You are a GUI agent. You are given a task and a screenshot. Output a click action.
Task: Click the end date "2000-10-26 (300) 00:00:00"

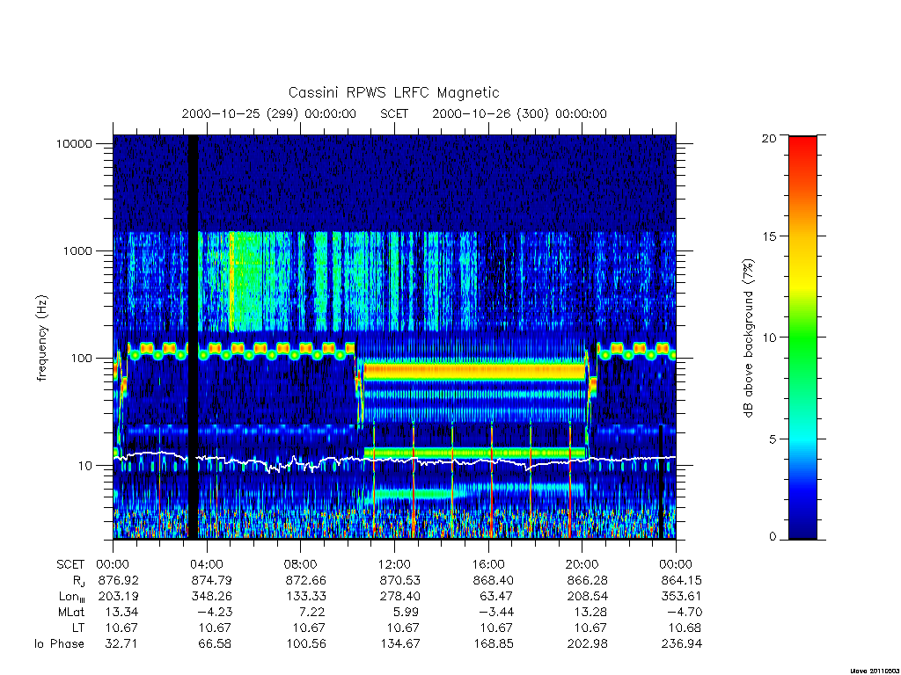click(519, 113)
